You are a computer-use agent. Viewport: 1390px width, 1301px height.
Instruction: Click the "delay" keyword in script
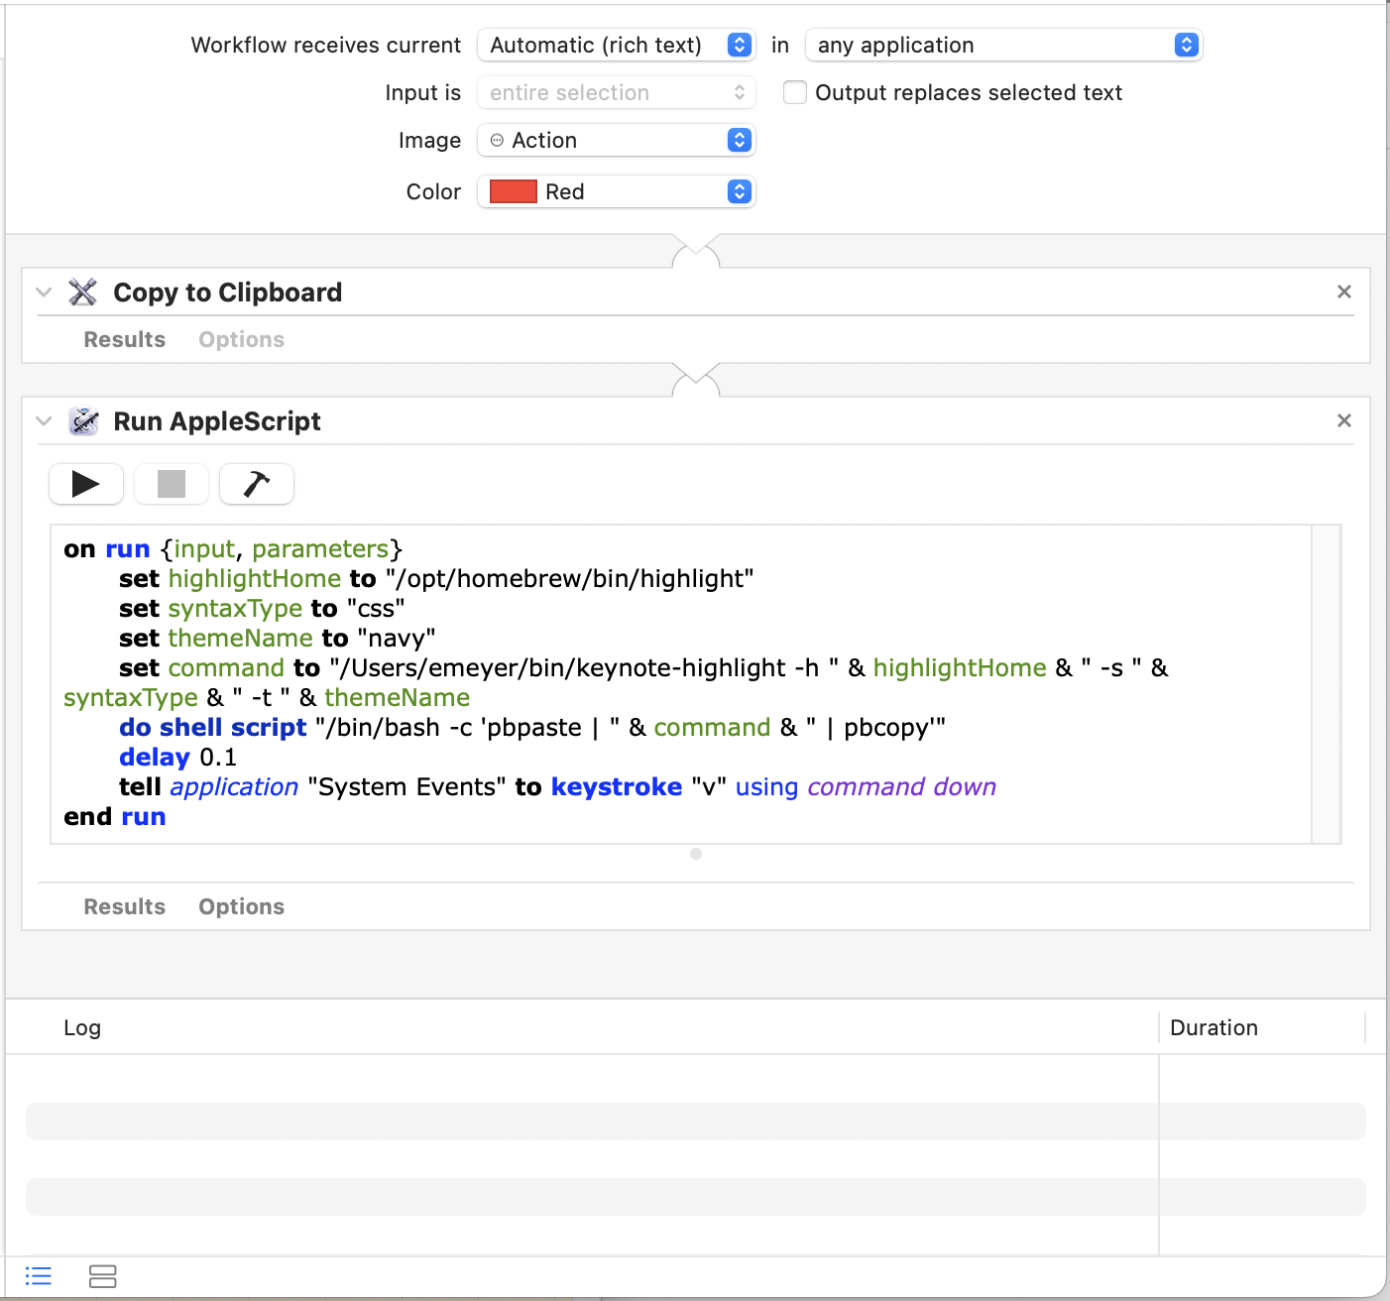click(155, 758)
